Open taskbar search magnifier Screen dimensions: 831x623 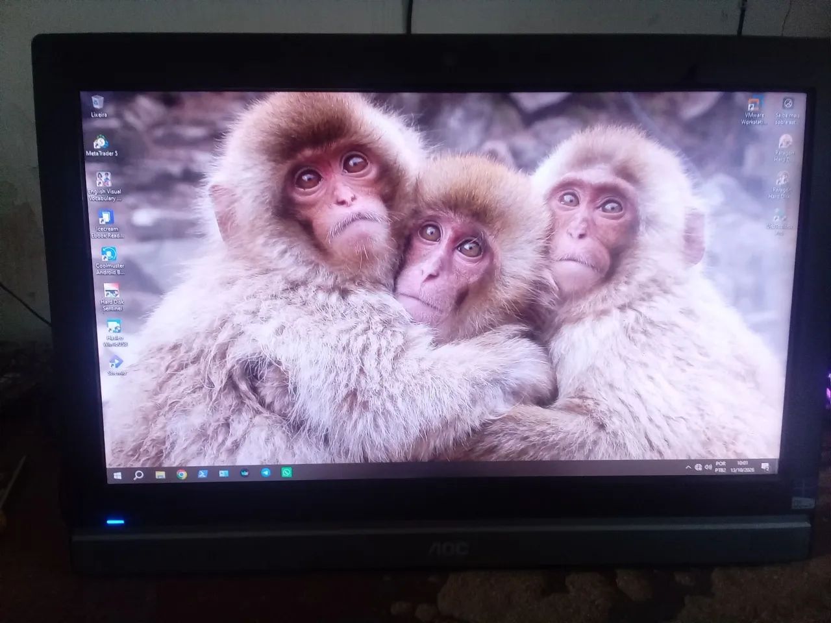click(x=138, y=475)
